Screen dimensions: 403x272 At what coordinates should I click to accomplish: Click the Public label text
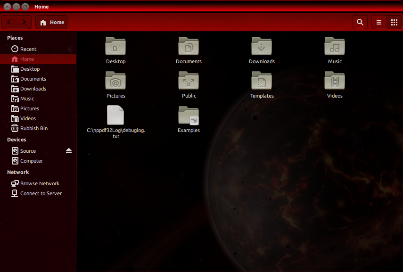tap(189, 96)
